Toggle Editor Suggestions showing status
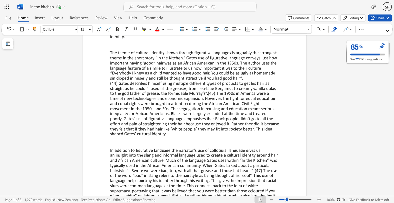Viewport: 394px width, 203px height. point(134,200)
